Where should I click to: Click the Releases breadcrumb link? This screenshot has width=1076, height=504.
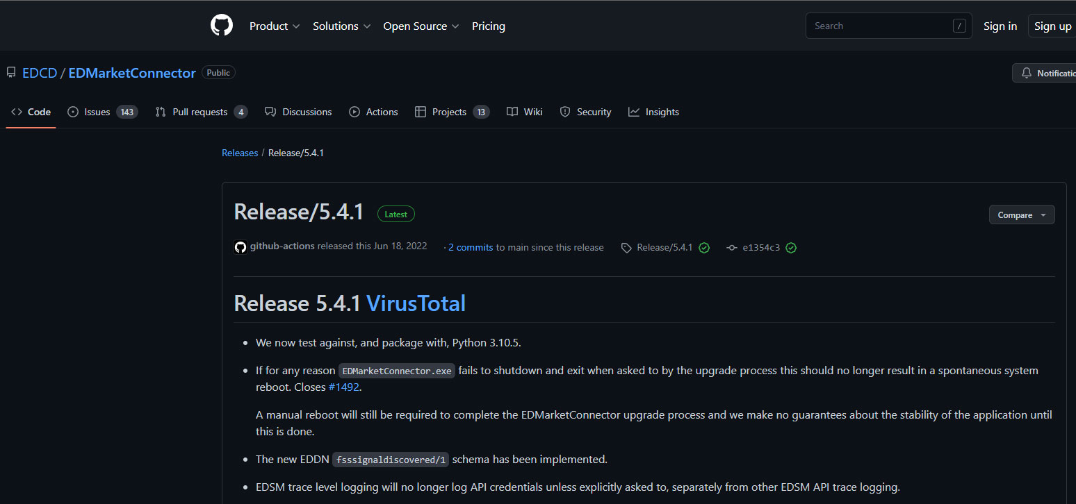(x=240, y=153)
